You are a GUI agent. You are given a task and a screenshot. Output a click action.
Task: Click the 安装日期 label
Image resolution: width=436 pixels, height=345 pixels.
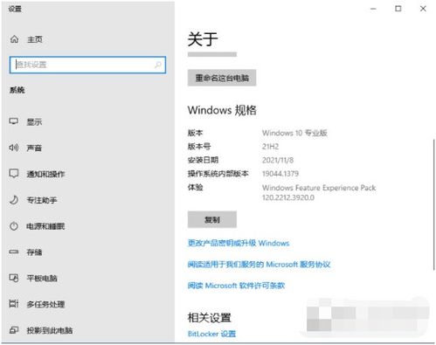coord(203,160)
